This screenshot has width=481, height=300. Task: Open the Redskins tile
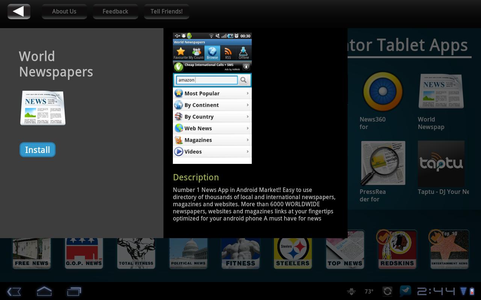tap(397, 250)
